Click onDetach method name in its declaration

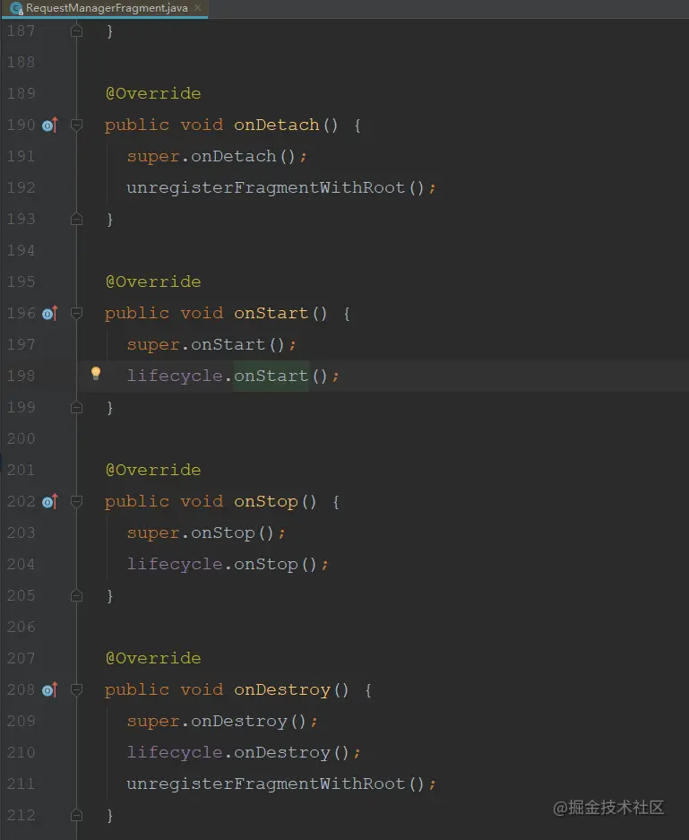(x=276, y=125)
